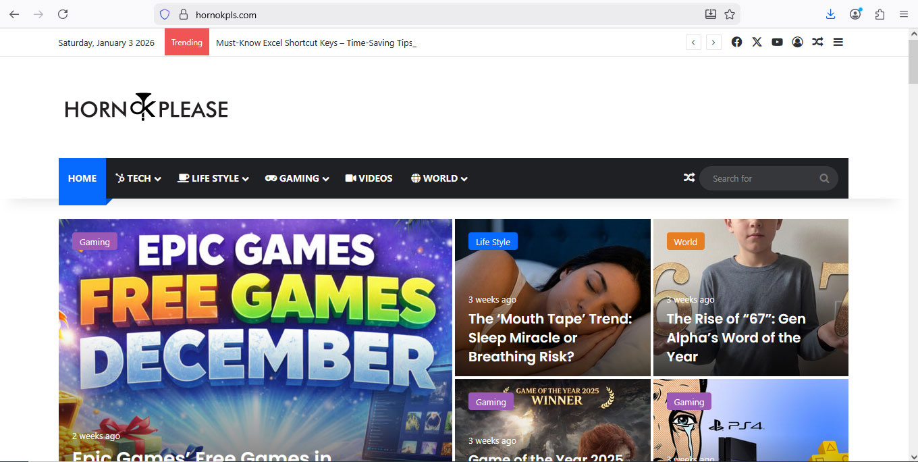The height and width of the screenshot is (462, 918).
Task: Click the search magnifier icon
Action: (824, 178)
